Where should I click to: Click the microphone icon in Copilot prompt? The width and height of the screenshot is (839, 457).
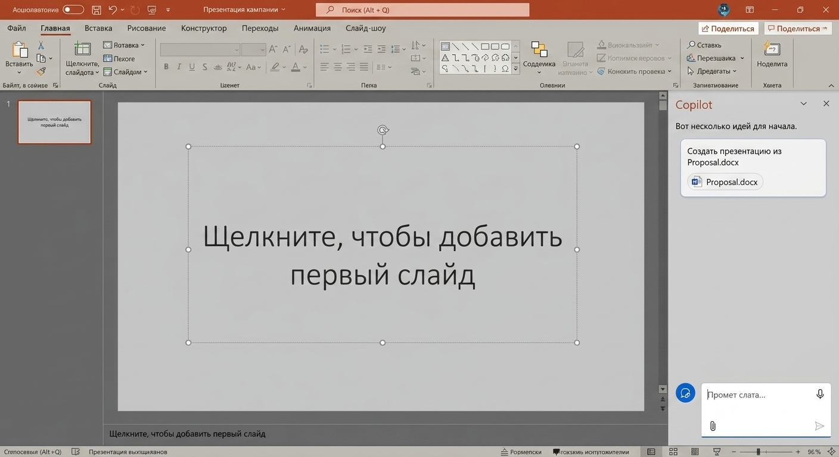pyautogui.click(x=820, y=394)
